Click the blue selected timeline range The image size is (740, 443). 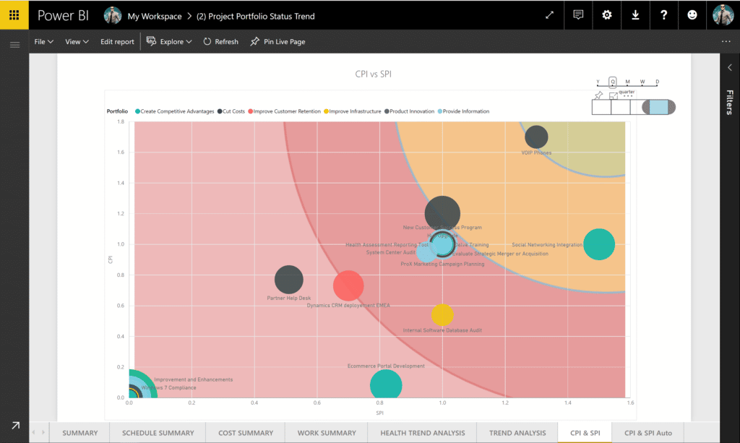[658, 107]
